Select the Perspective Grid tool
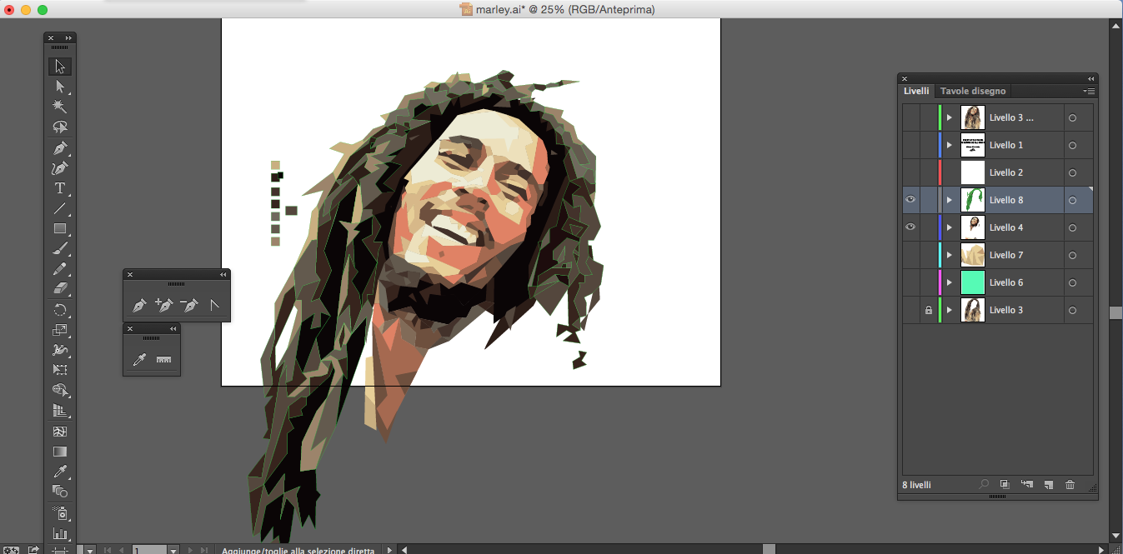 [x=60, y=411]
